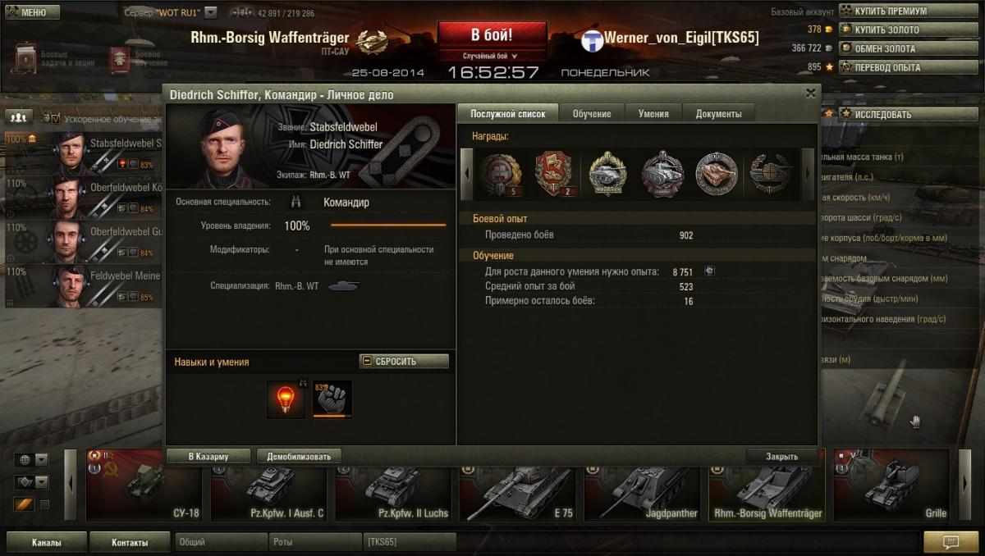This screenshot has height=556, width=985.
Task: Open the Роты chat channel tab
Action: pos(315,542)
